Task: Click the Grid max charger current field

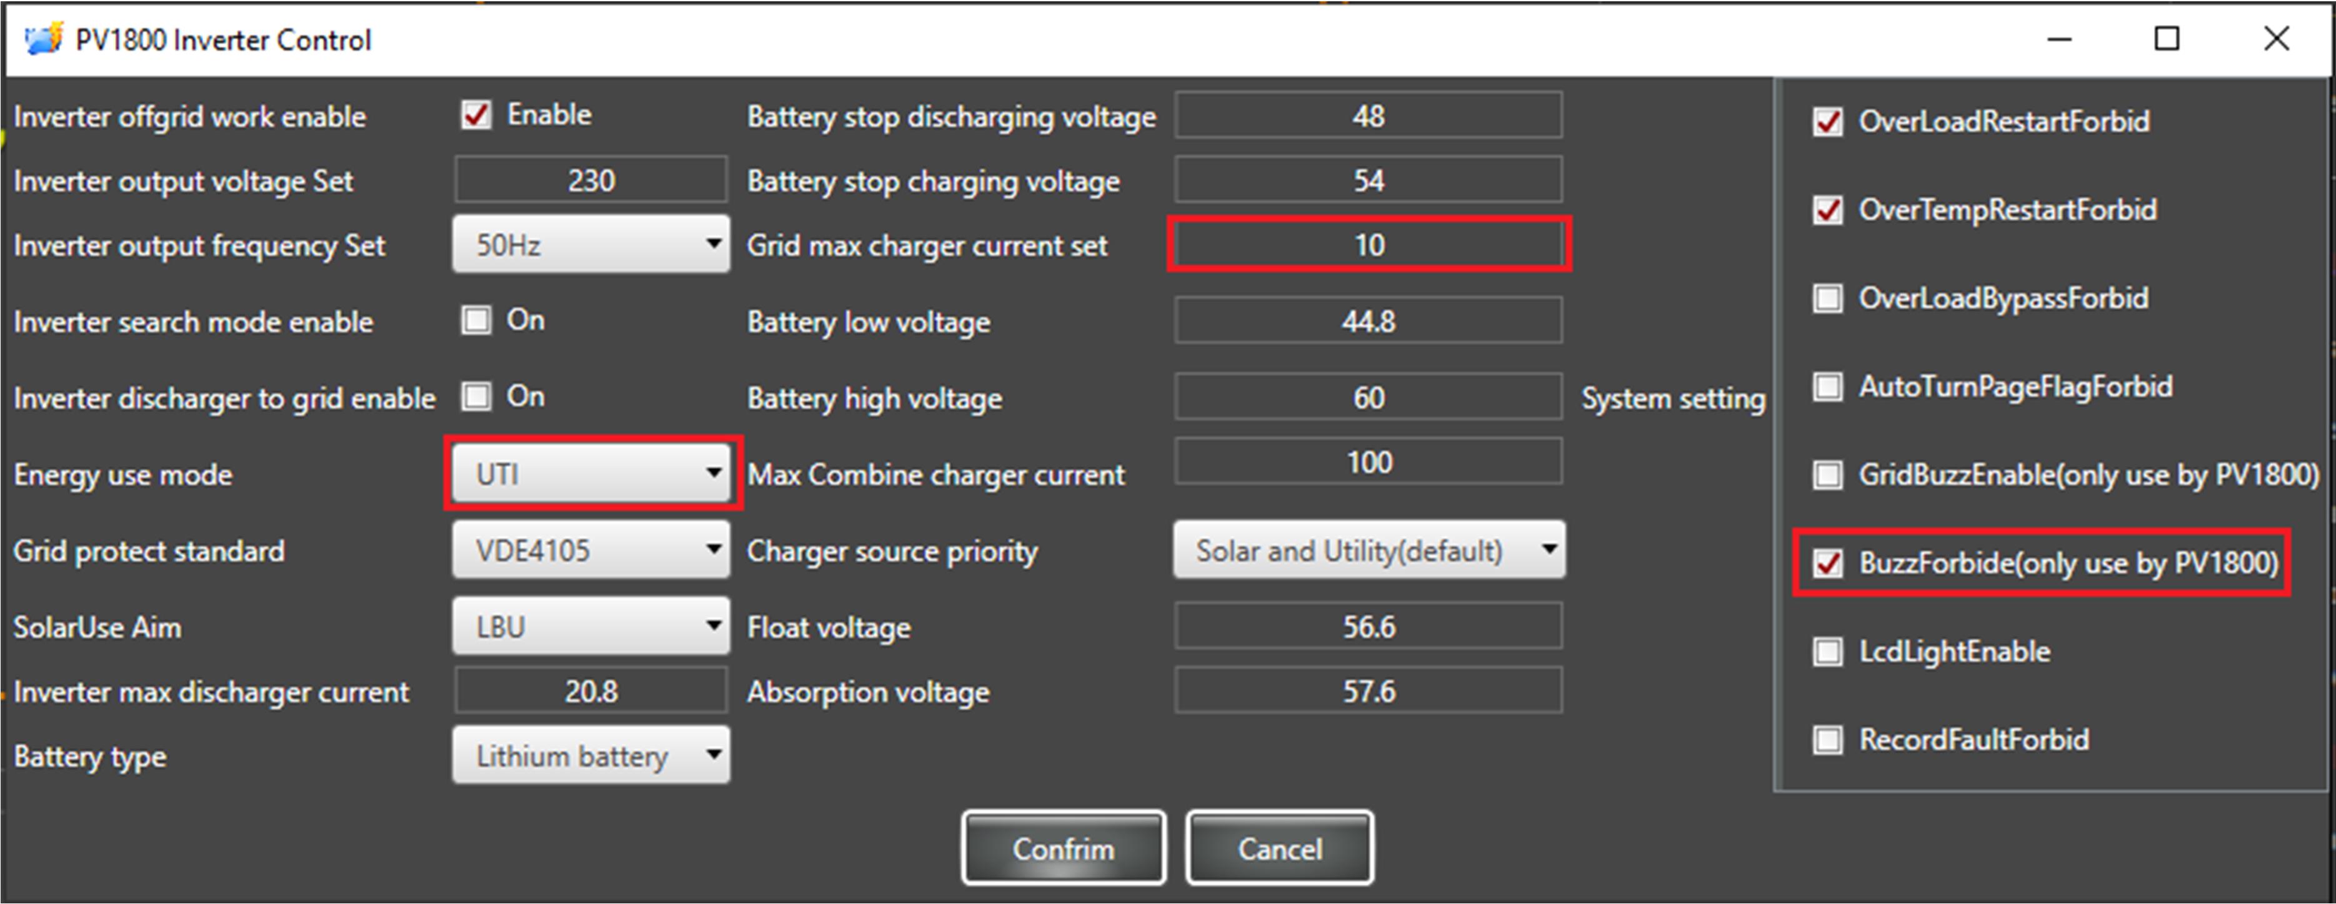Action: [1369, 245]
